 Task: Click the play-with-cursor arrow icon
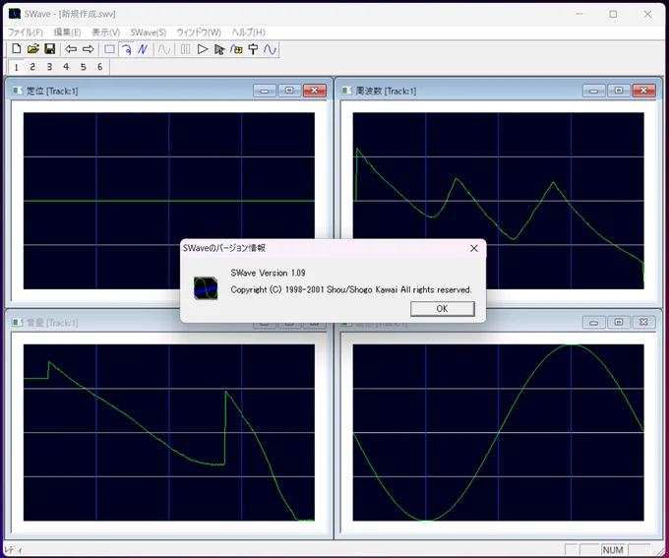coord(219,49)
